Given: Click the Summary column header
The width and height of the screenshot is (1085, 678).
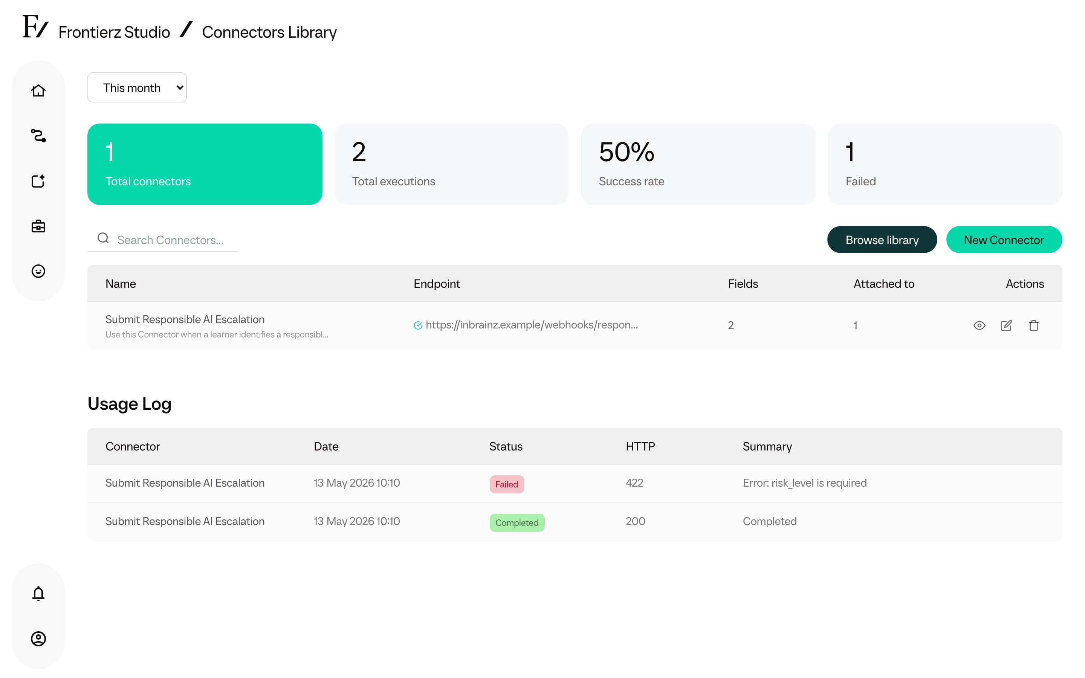Looking at the screenshot, I should point(767,447).
